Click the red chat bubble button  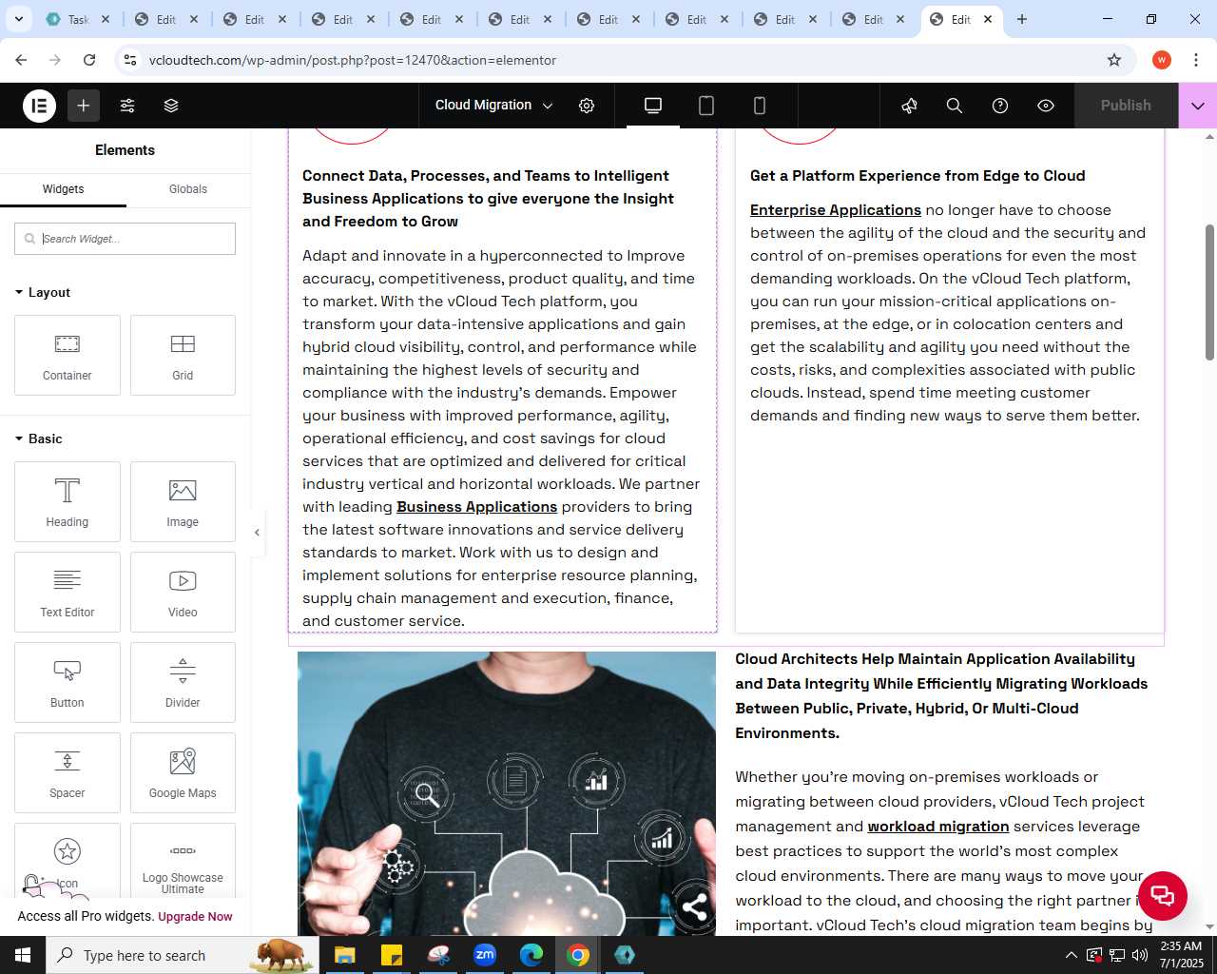pos(1162,895)
